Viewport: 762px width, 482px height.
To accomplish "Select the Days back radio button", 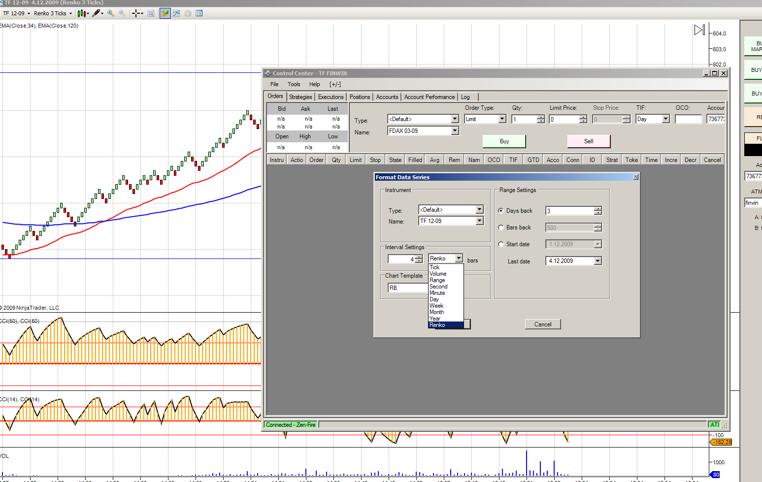I will point(501,211).
